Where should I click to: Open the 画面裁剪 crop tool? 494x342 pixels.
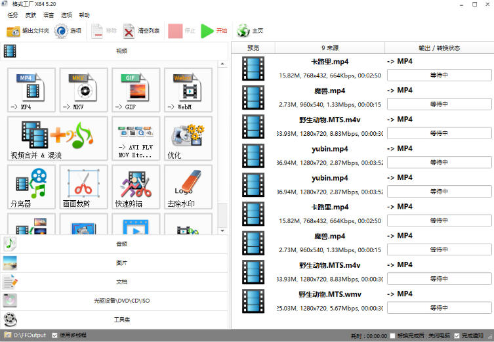coord(83,187)
